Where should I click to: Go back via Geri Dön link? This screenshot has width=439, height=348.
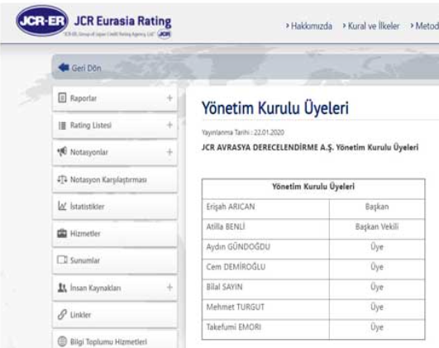tap(86, 68)
